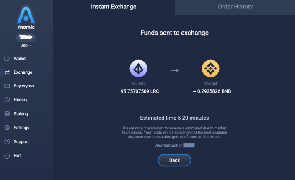Click the Exchange arrows icon
Screen dimensions: 295x180
click(x=7, y=72)
